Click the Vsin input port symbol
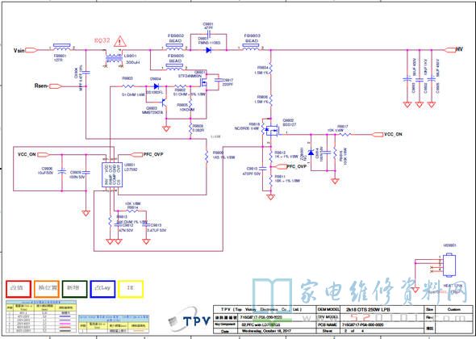 point(31,50)
